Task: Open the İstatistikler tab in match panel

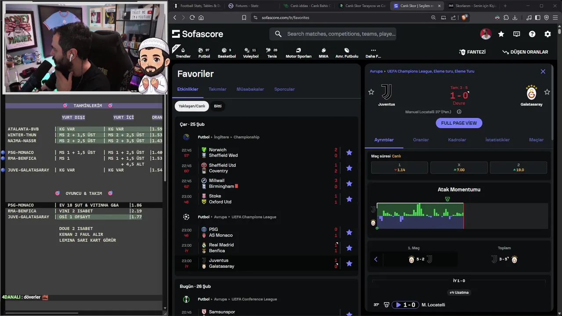Action: [497, 140]
